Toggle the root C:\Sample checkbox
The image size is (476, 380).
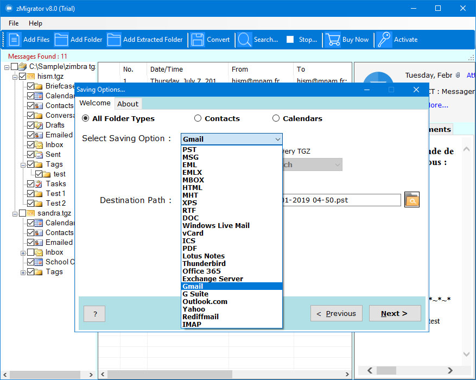[x=14, y=66]
